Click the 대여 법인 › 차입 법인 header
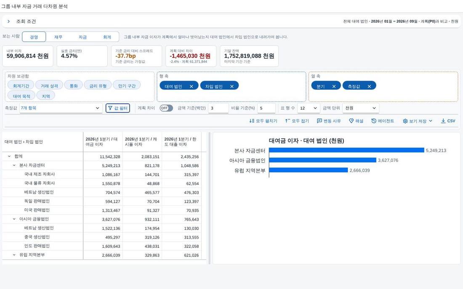This screenshot has width=463, height=289. pyautogui.click(x=43, y=142)
